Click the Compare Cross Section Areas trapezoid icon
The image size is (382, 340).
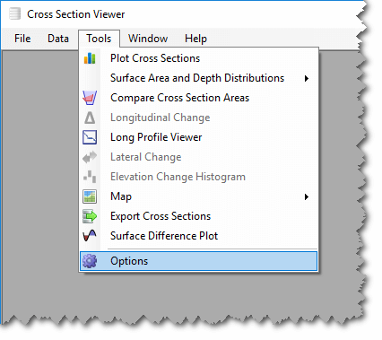pyautogui.click(x=90, y=98)
